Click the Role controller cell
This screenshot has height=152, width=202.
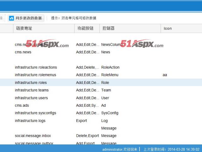tap(105, 83)
